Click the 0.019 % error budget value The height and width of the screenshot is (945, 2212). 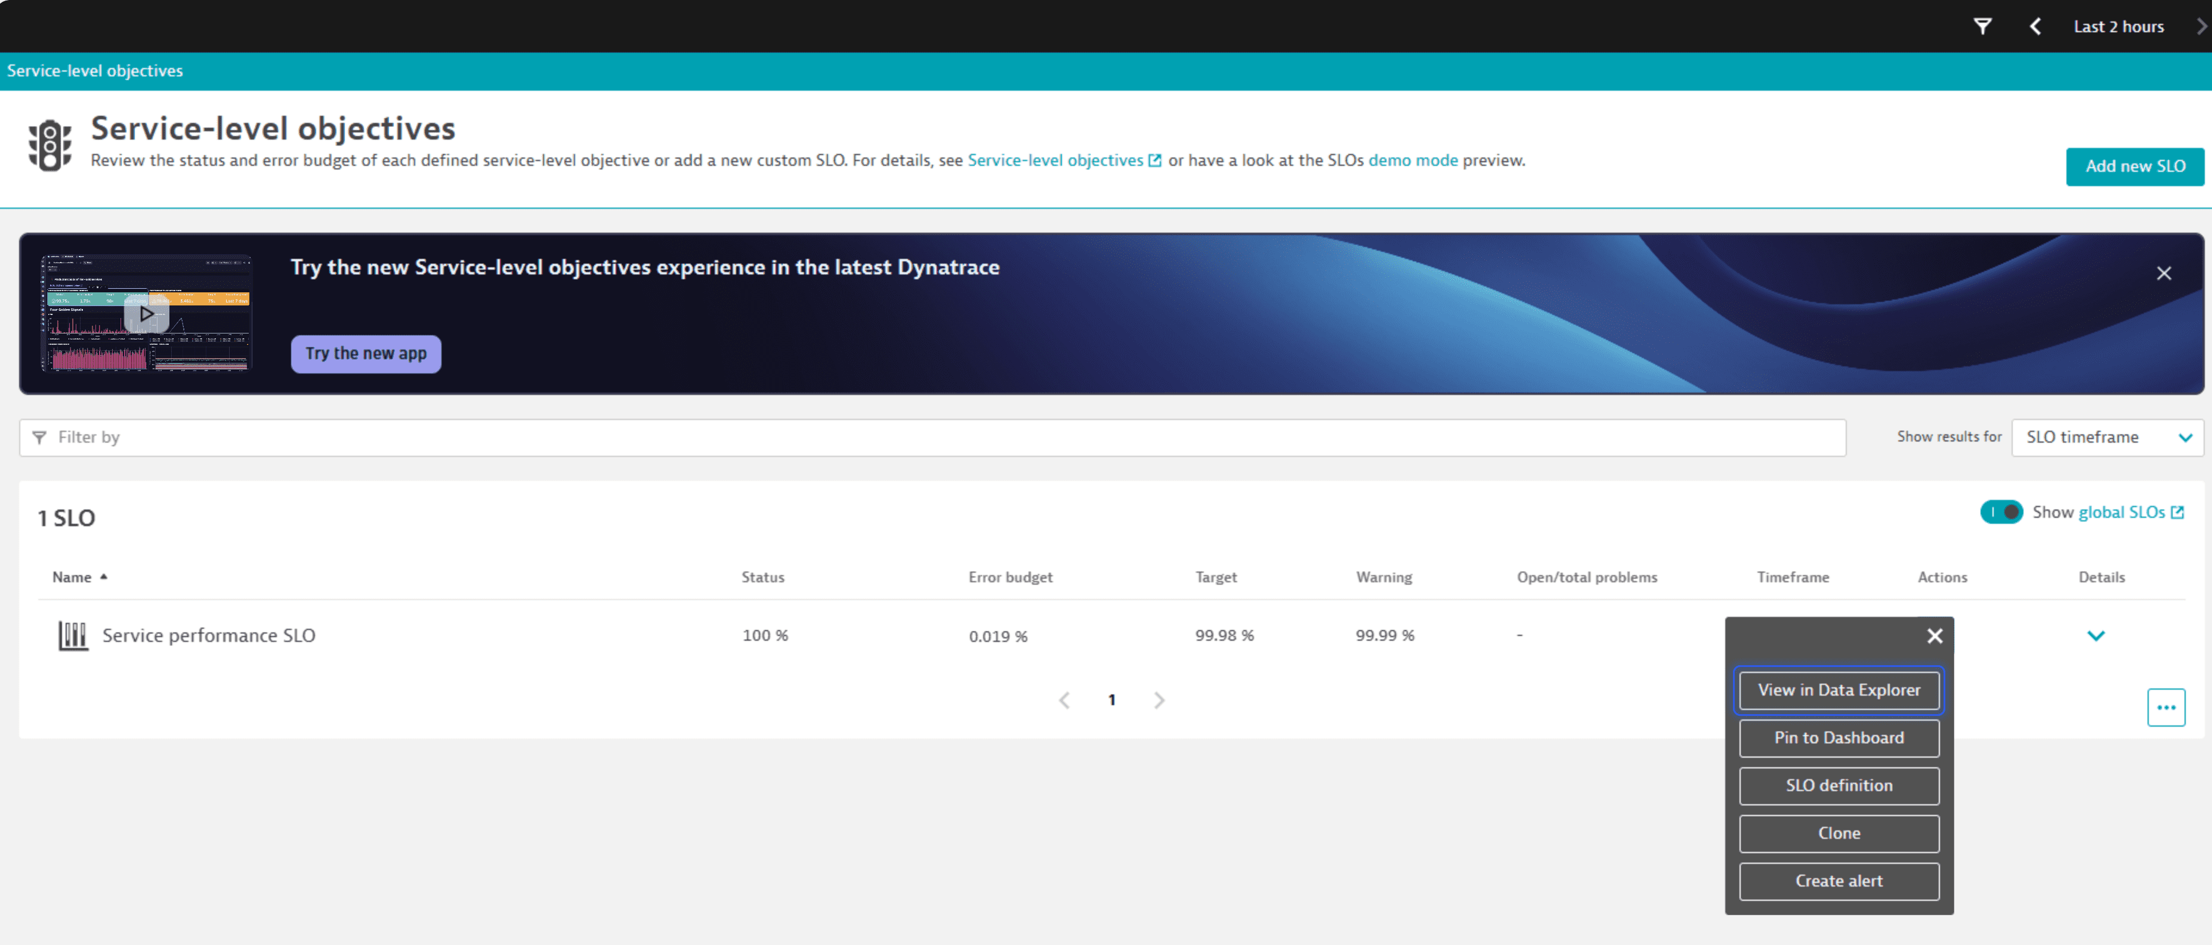tap(998, 637)
